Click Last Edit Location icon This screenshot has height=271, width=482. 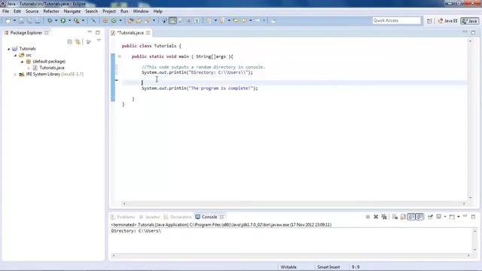(x=236, y=20)
